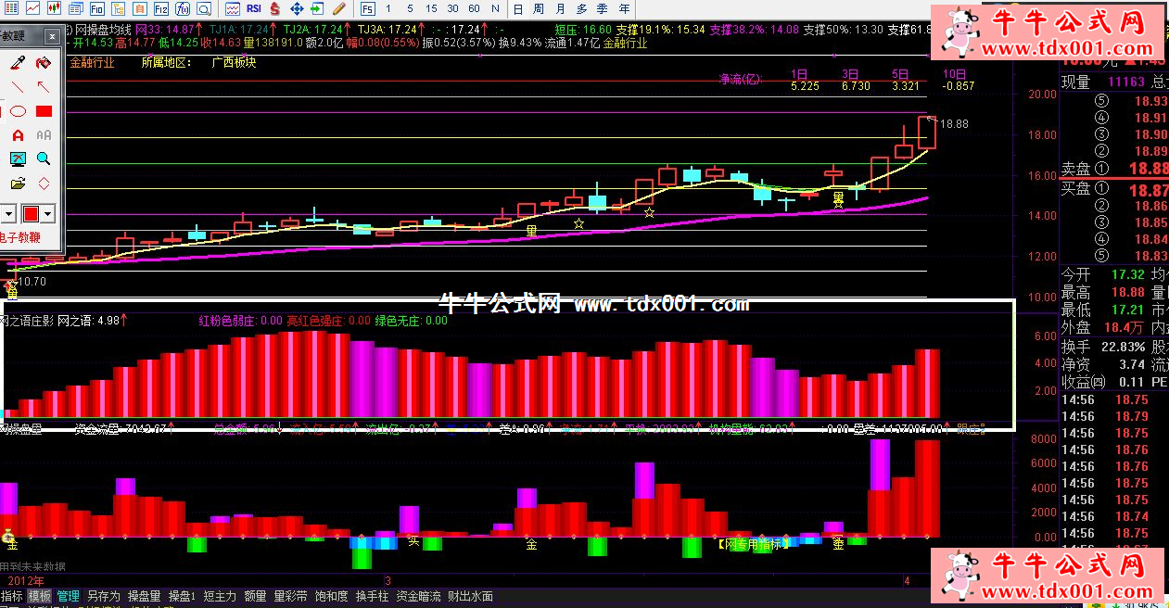Image resolution: width=1169 pixels, height=608 pixels.
Task: Switch to 60-minute chart period
Action: [474, 8]
